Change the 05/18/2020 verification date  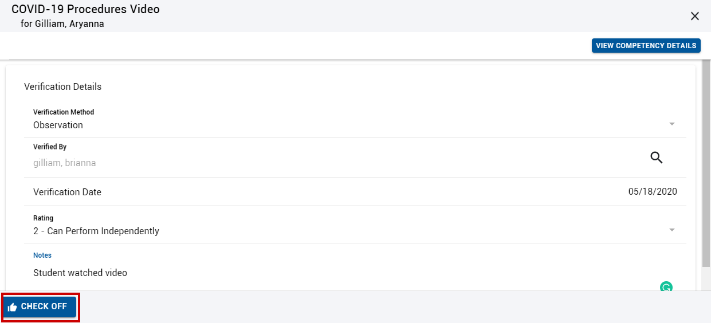pyautogui.click(x=653, y=192)
